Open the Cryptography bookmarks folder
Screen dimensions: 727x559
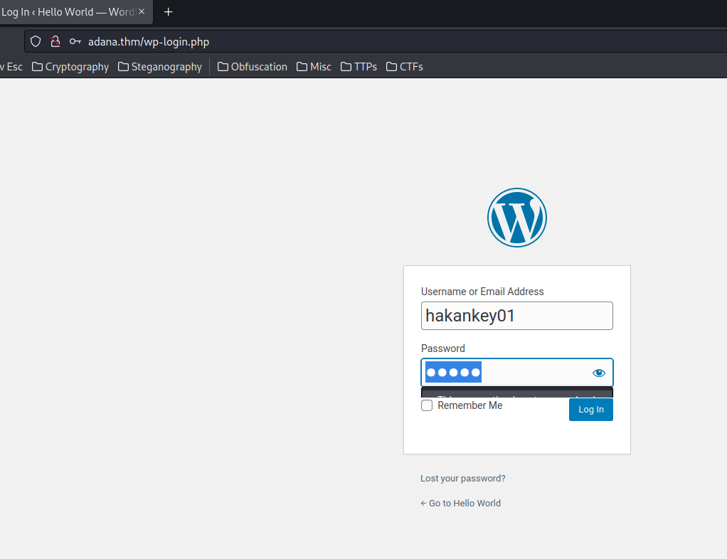coord(70,67)
